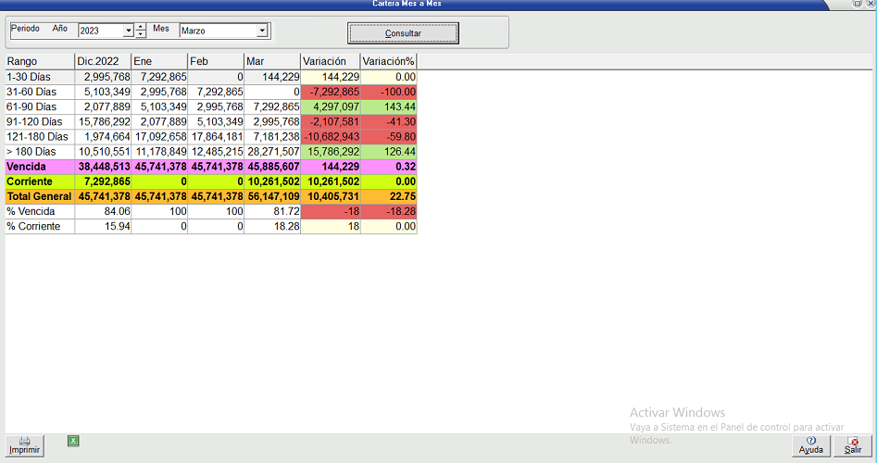Click the Salir exit button
Viewport: 877px width, 463px height.
[x=852, y=445]
